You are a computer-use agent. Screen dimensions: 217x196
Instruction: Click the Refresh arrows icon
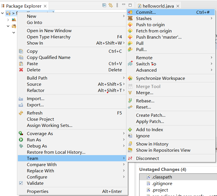[x=21, y=113]
